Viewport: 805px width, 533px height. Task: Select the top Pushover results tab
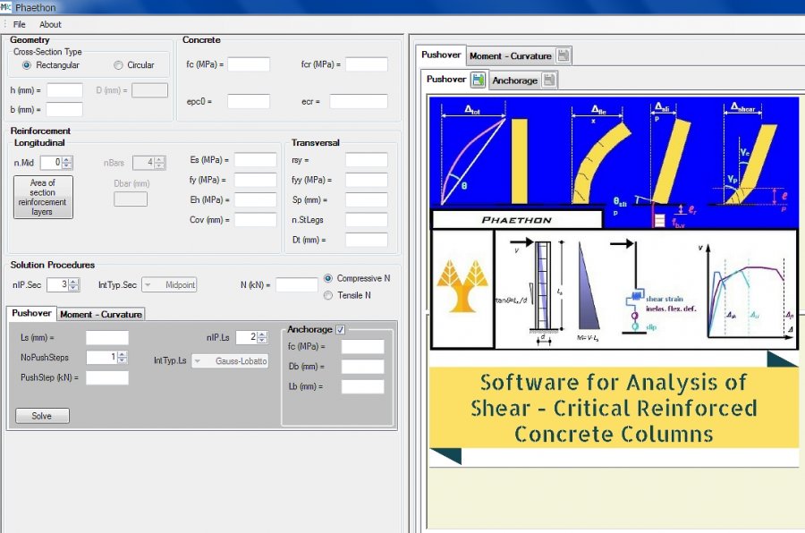coord(441,55)
